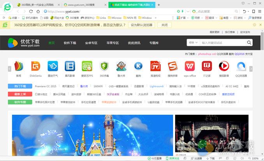Viewport: 264px width, 161px height.
Task: Click the 设为默认浏览器 button
Action: coord(141,25)
